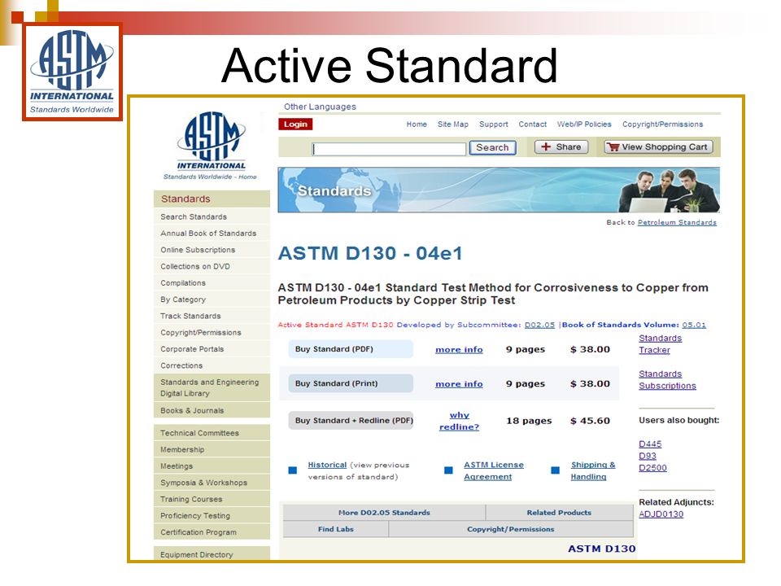Go to Home in the top navigation
The height and width of the screenshot is (586, 781).
tap(417, 124)
